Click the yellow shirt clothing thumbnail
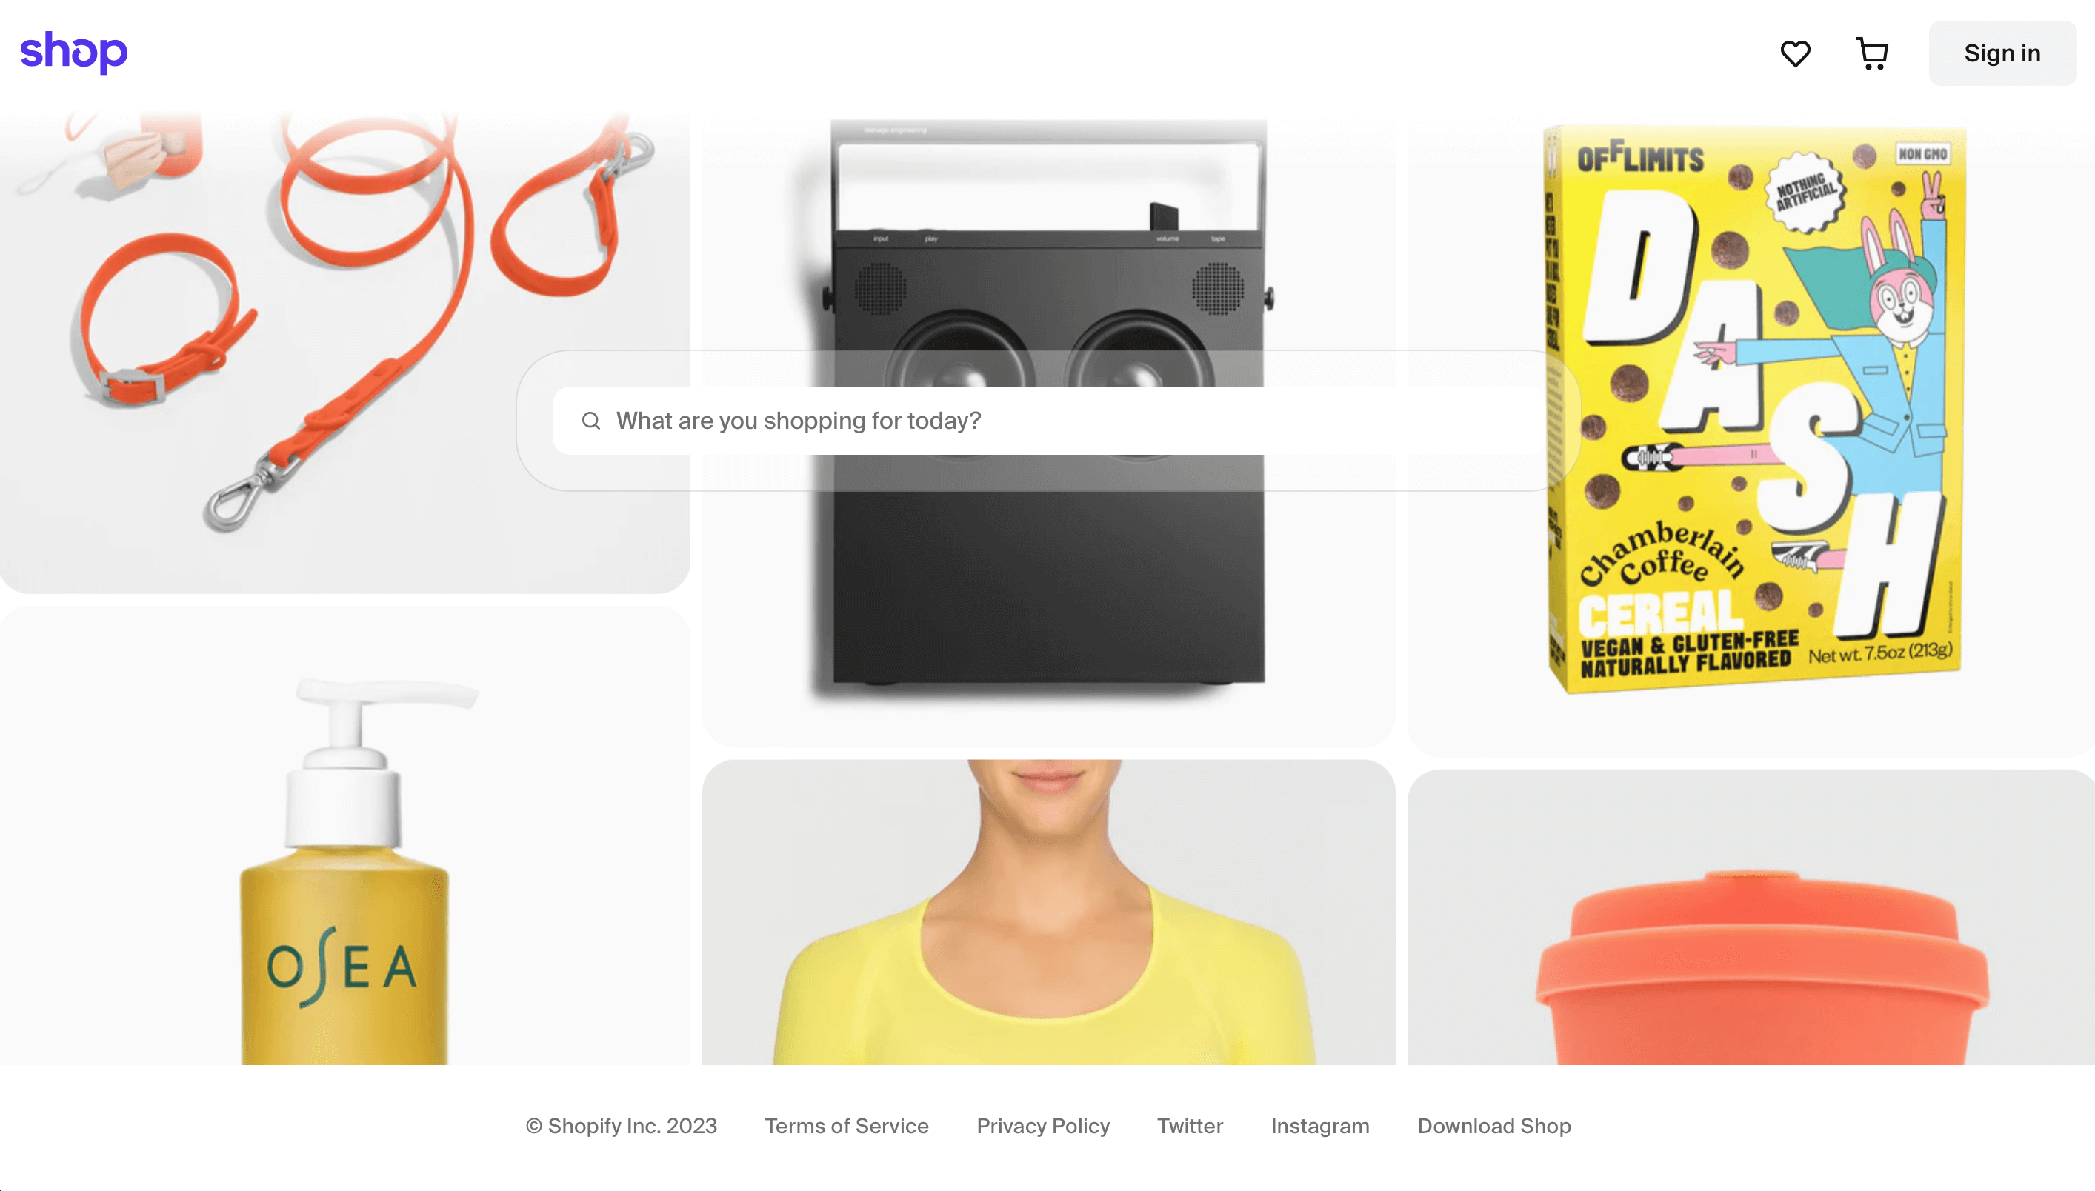The height and width of the screenshot is (1191, 2095). pyautogui.click(x=1046, y=912)
